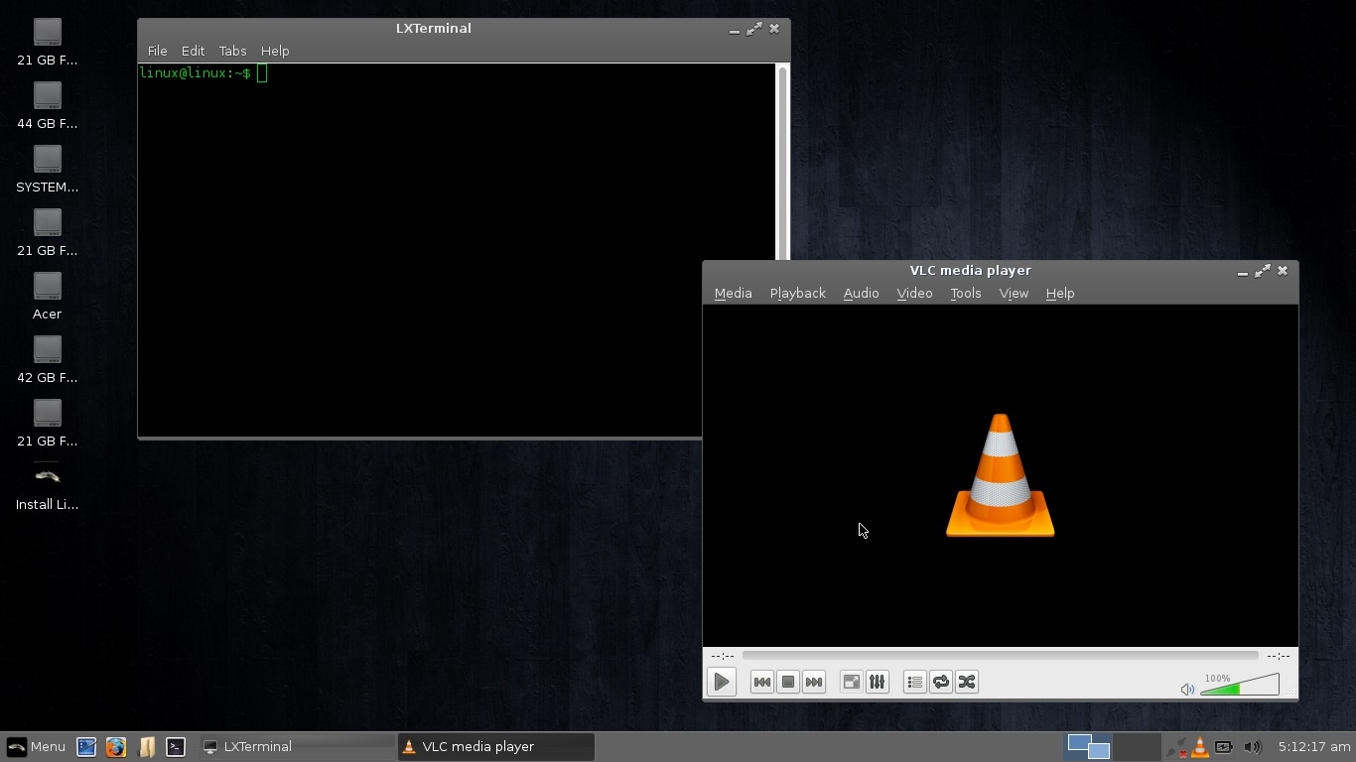Switch to VLC media player taskbar button
The height and width of the screenshot is (762, 1356).
tap(495, 747)
